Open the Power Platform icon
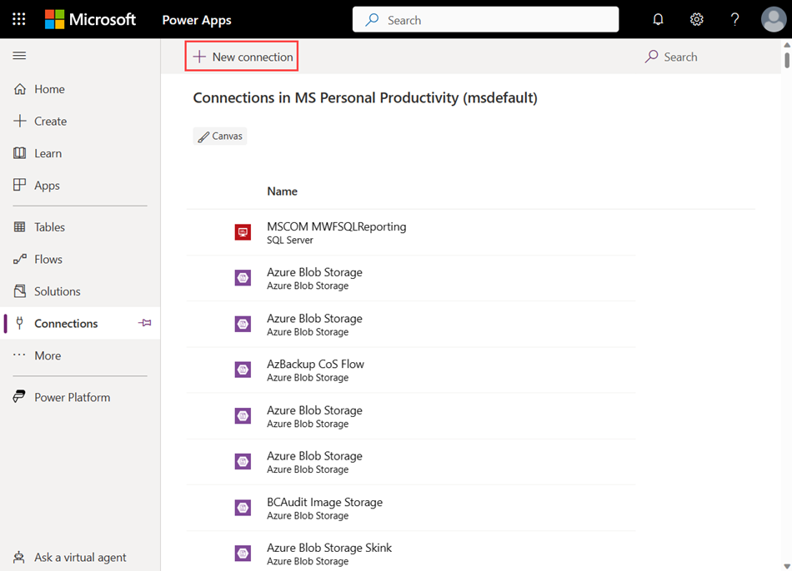This screenshot has width=792, height=571. coord(20,397)
